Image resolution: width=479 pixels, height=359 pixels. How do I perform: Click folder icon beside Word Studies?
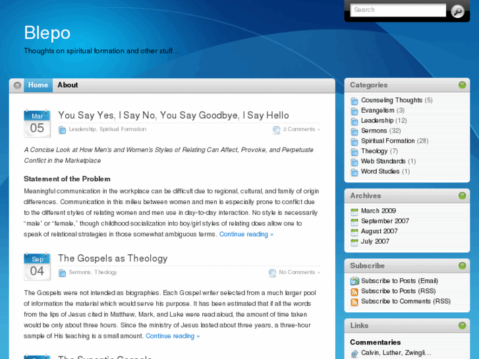(x=354, y=173)
